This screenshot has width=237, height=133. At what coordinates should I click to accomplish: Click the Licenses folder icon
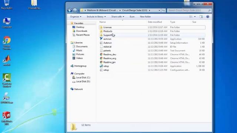(101, 27)
